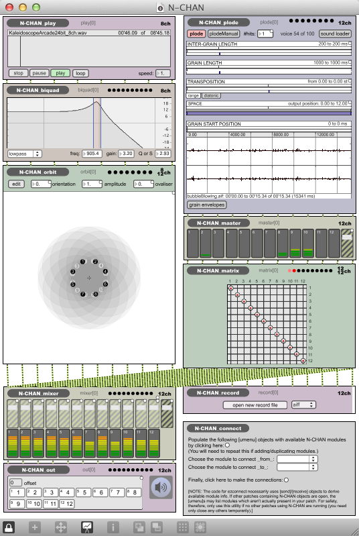Viewport: 359px width, 536px height.
Task: Click the lock patcher icon
Action: pyautogui.click(x=9, y=527)
